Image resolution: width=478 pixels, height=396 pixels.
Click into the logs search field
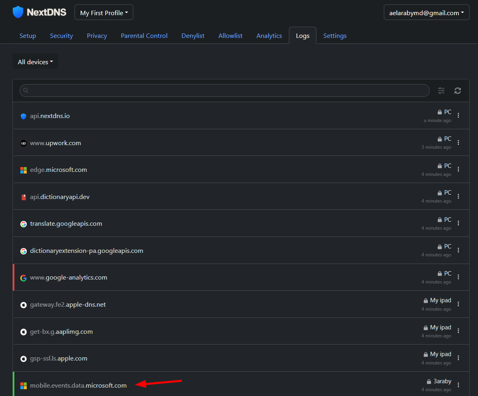[x=224, y=91]
